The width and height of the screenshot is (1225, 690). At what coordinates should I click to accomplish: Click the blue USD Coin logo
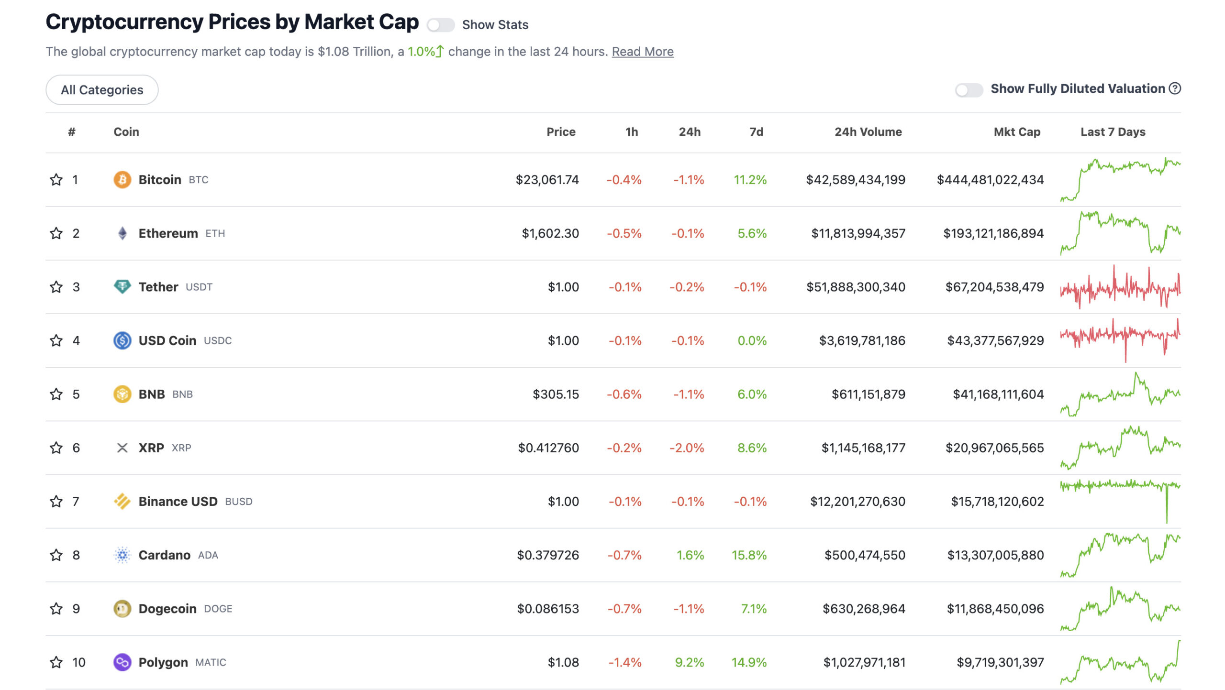tap(122, 340)
